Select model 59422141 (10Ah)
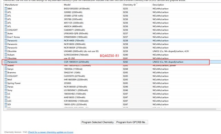Screen dimensions: 221x134 tap(72, 72)
